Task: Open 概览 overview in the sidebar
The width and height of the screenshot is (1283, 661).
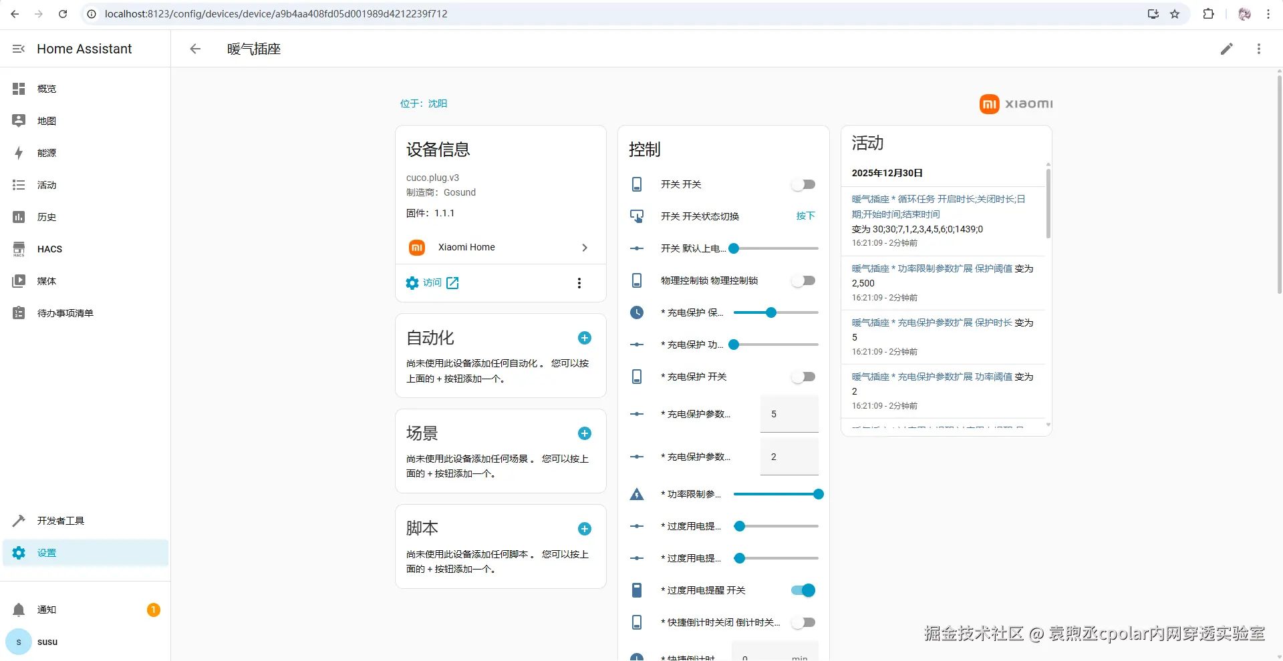Action: [x=86, y=89]
